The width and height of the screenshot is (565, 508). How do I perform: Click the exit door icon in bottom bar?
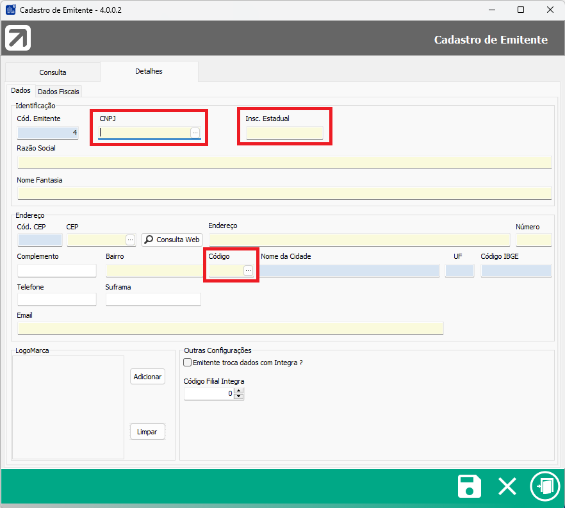click(x=545, y=486)
